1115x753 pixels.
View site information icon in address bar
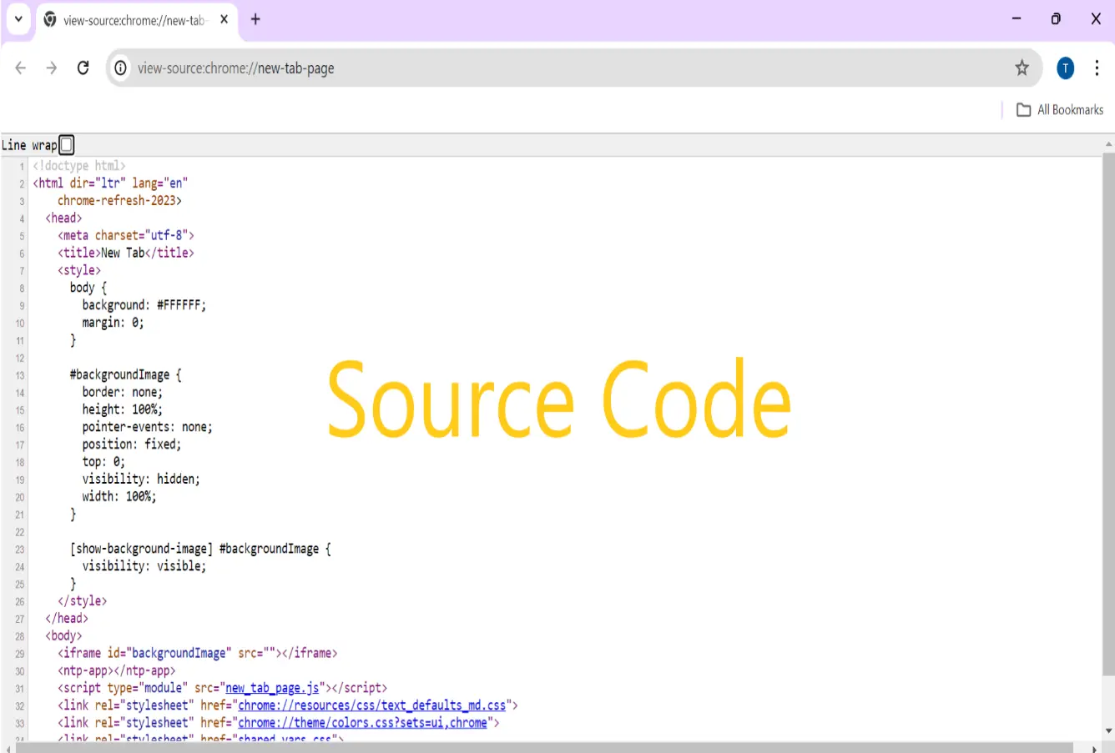[121, 68]
